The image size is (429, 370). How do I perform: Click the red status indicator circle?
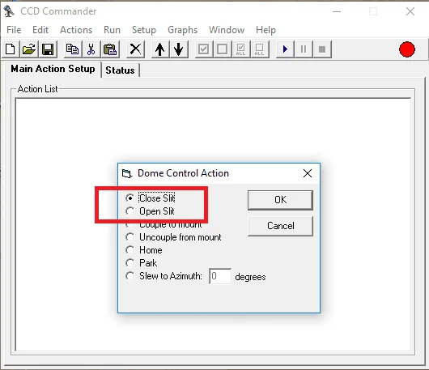(x=407, y=49)
